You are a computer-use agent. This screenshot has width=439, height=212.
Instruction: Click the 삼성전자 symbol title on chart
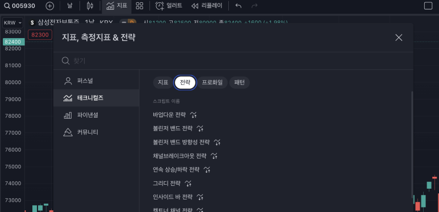point(59,22)
